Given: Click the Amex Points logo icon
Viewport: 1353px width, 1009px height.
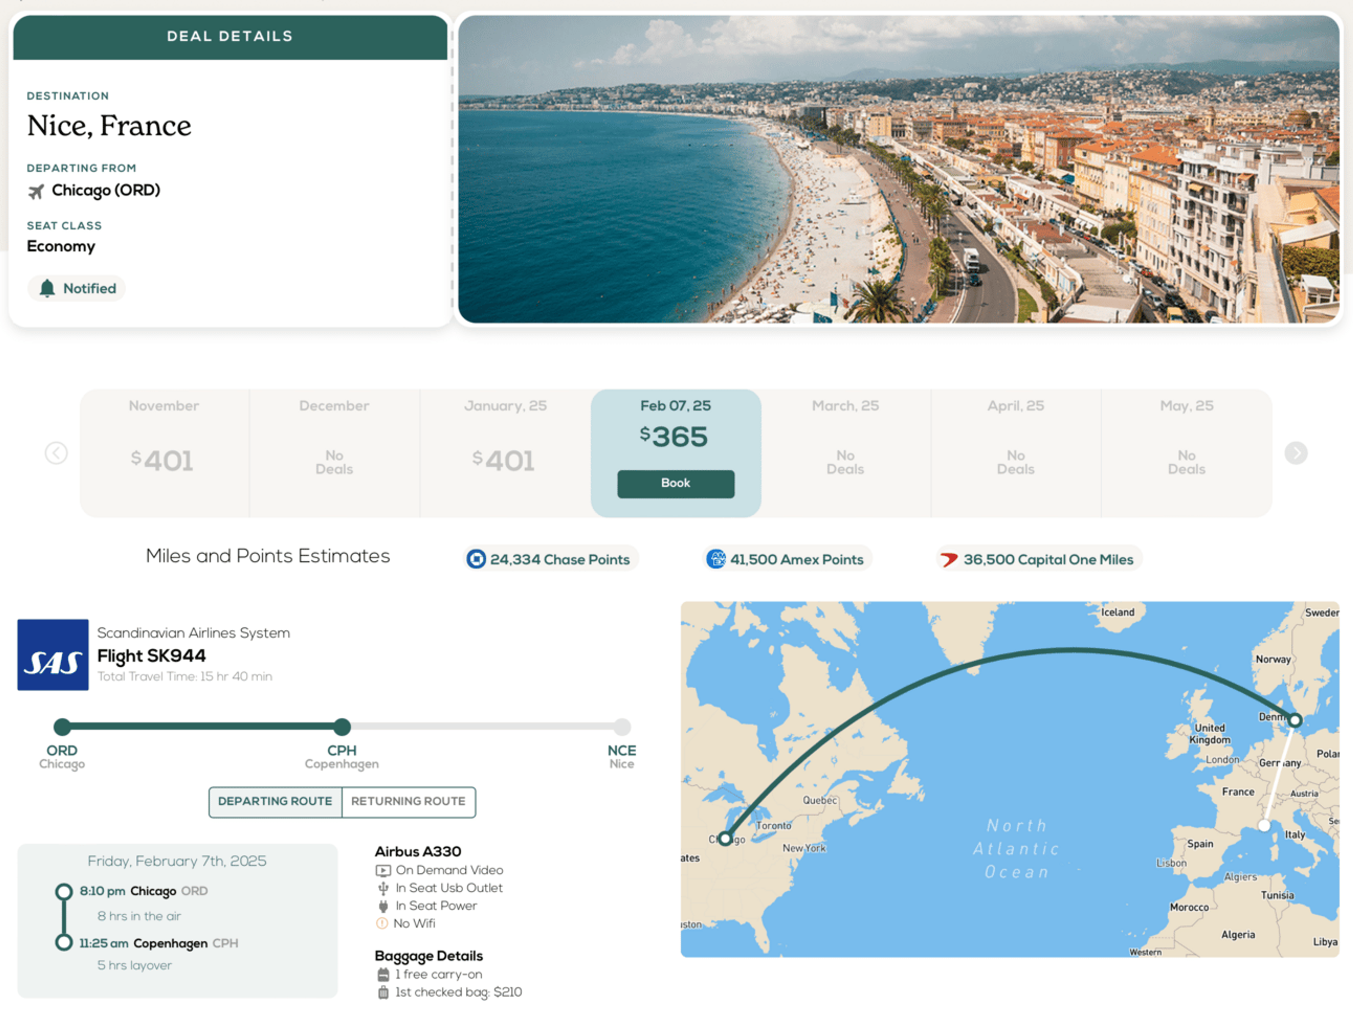Looking at the screenshot, I should point(716,559).
